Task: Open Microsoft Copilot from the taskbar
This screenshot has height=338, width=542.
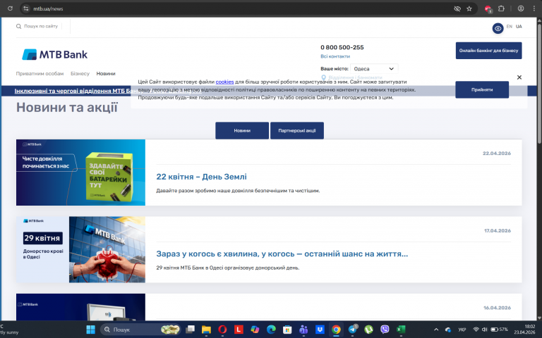Action: tap(255, 330)
